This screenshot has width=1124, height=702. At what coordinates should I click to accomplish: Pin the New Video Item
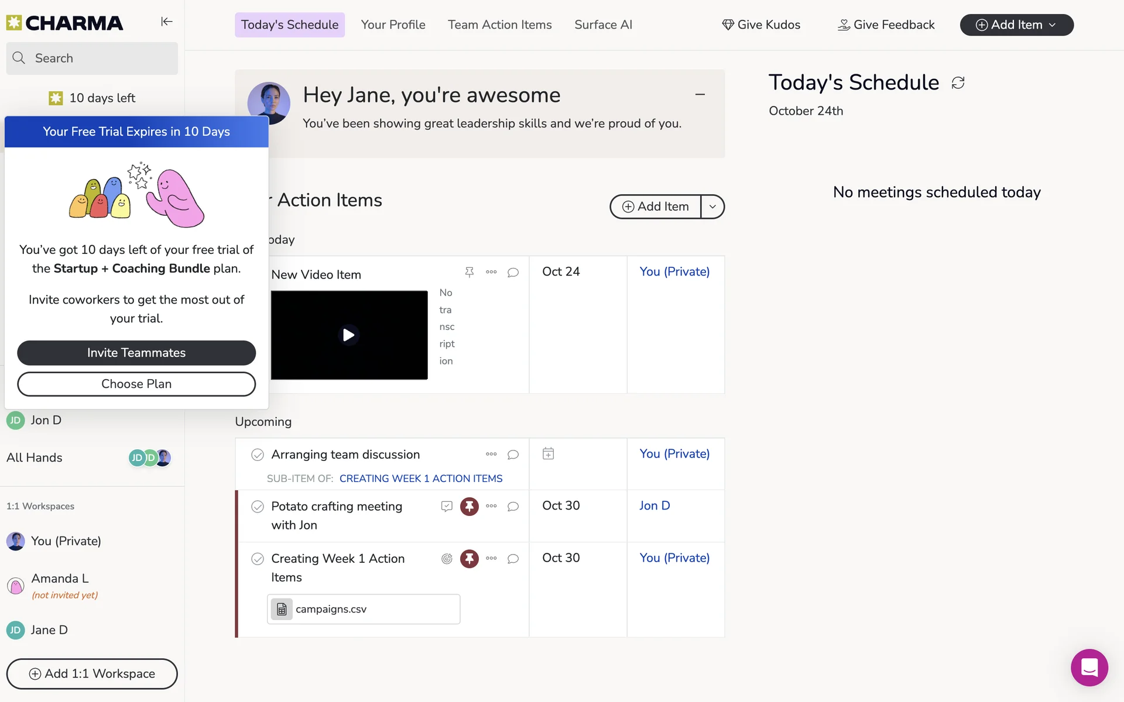[469, 272]
